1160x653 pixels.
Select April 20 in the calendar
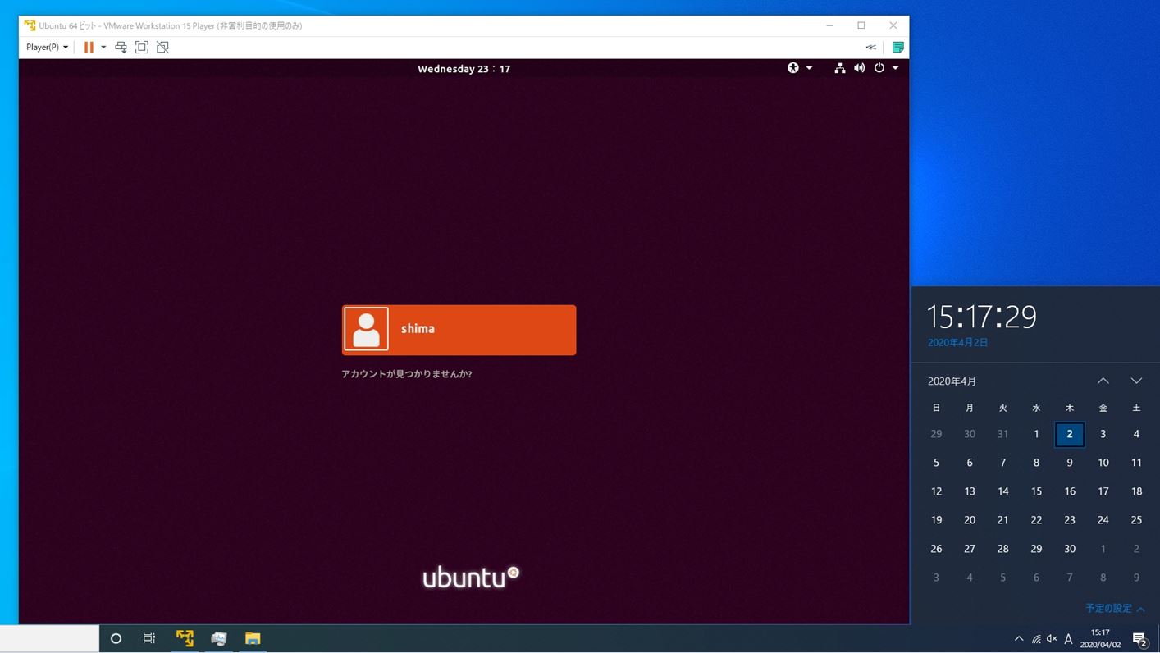pos(970,520)
